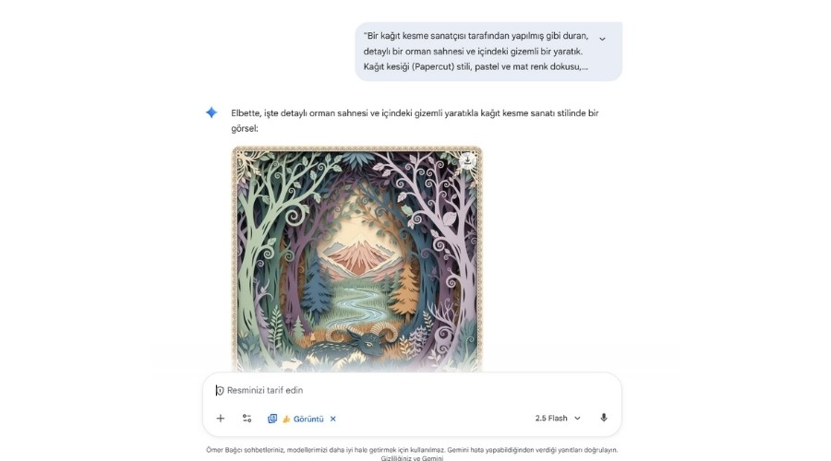Click the 'Elbette, işte detaylı orman' response text
The height and width of the screenshot is (461, 831).
pos(415,121)
